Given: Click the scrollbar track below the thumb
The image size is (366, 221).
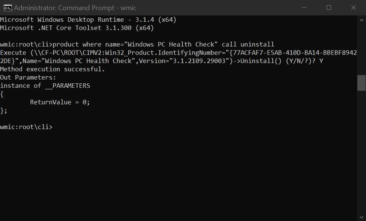Looking at the screenshot, I should 361,151.
